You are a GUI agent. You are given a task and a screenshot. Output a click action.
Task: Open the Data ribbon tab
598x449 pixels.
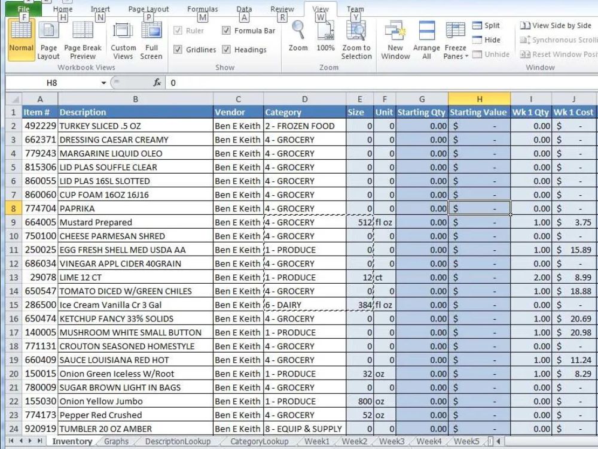(x=244, y=9)
